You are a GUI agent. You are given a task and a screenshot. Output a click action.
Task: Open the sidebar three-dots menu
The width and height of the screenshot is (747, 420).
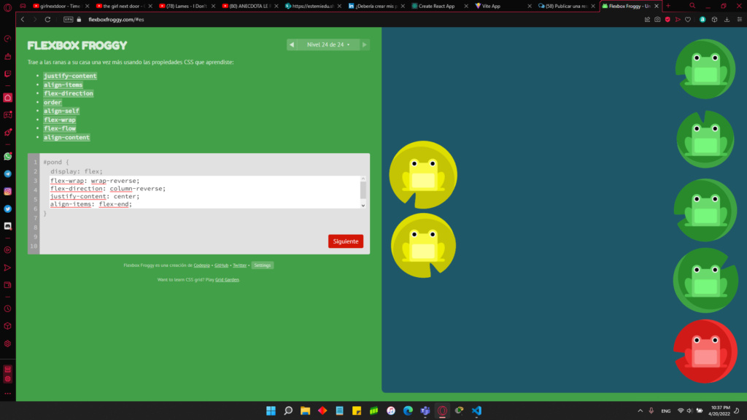7,394
